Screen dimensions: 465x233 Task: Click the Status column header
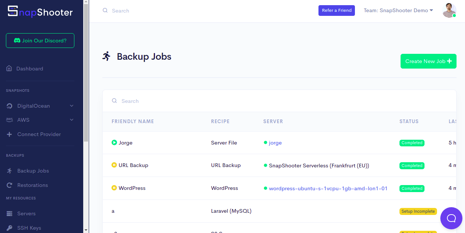click(x=409, y=121)
